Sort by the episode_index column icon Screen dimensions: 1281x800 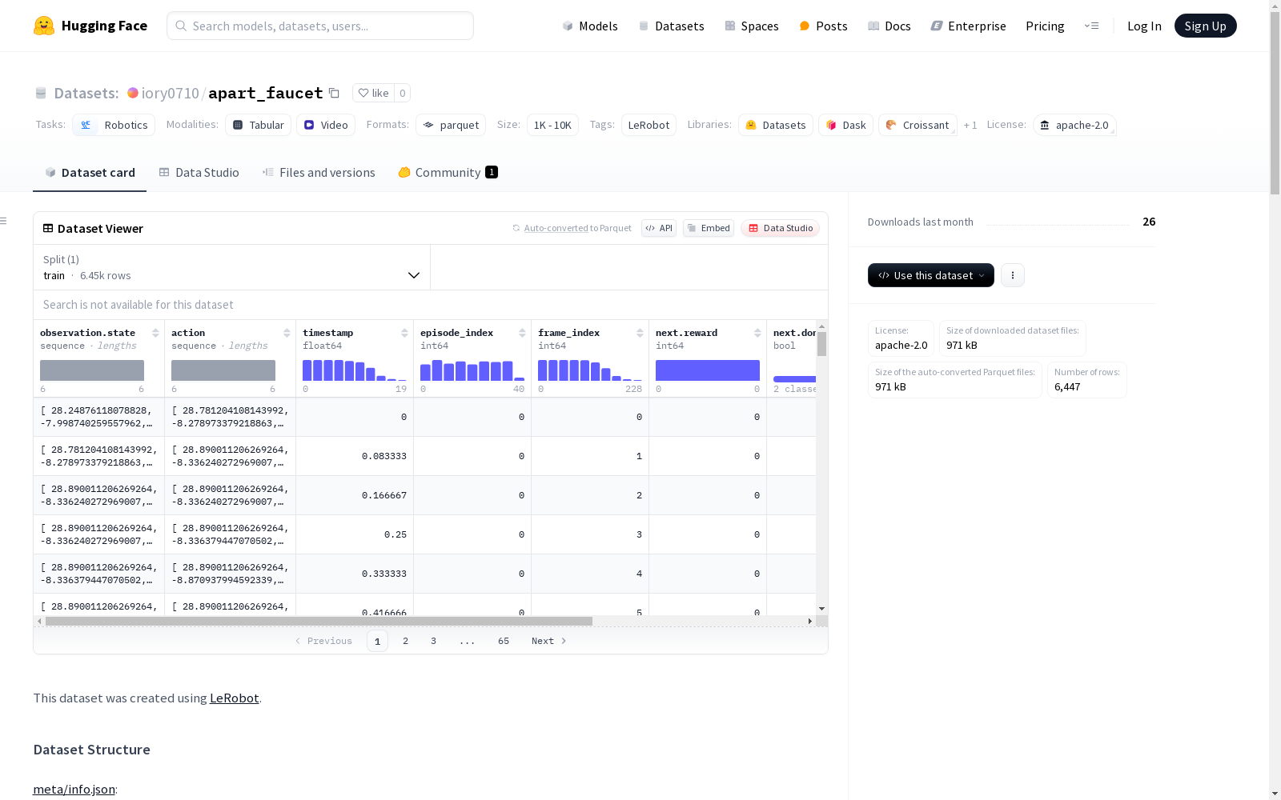click(x=522, y=333)
